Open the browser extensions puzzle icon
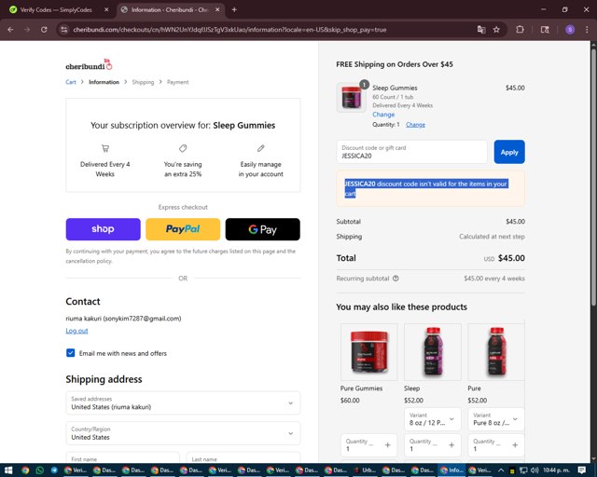 click(x=520, y=29)
